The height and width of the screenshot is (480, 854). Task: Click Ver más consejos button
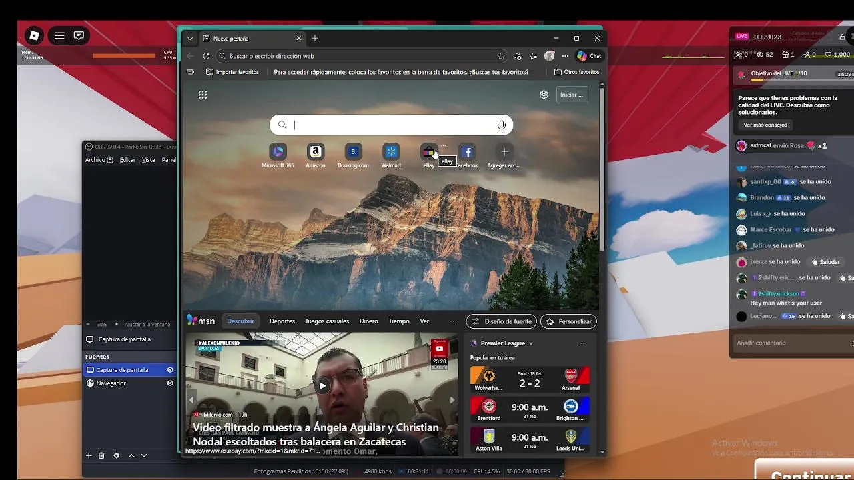tap(765, 125)
